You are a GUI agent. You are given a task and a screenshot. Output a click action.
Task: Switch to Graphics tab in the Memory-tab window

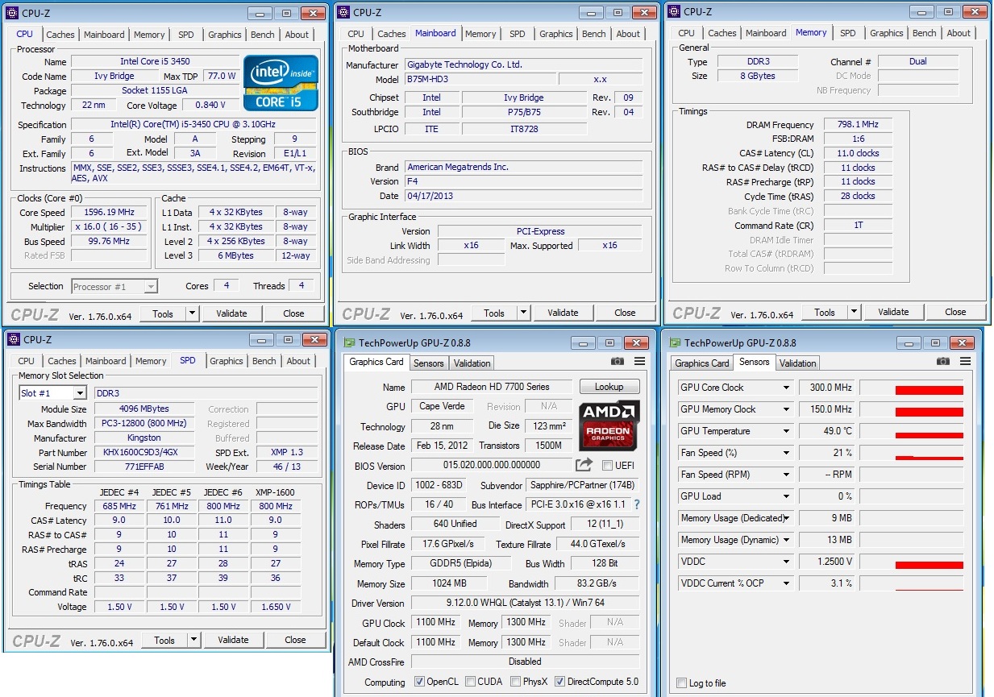point(887,33)
